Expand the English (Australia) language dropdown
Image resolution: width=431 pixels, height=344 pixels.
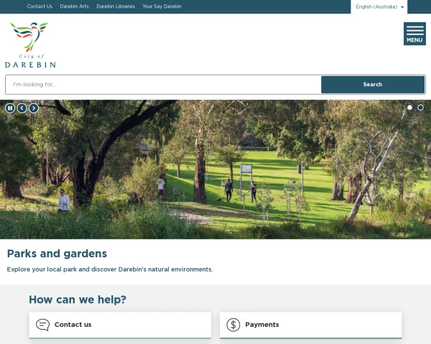(379, 6)
